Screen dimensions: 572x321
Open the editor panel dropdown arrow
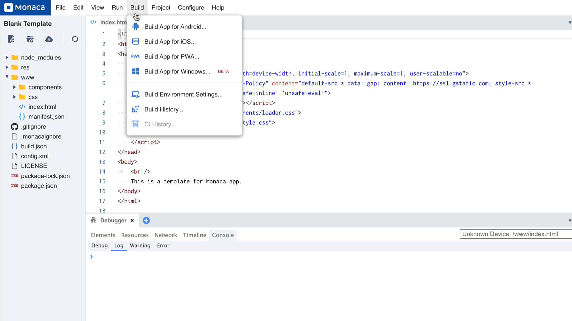click(x=570, y=23)
